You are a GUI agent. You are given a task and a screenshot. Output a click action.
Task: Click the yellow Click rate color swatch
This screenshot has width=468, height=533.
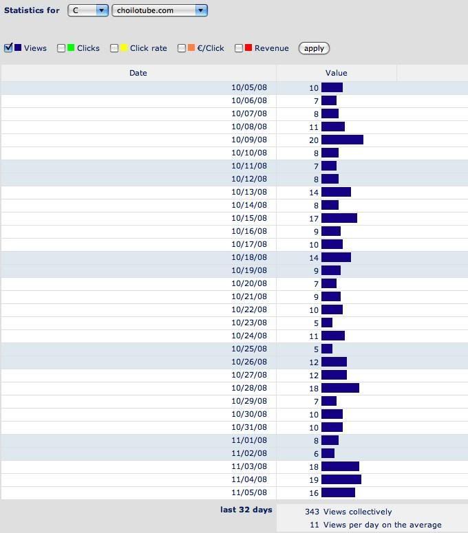(124, 48)
